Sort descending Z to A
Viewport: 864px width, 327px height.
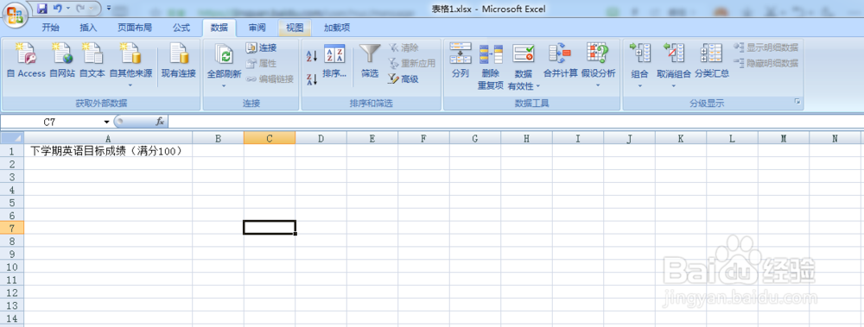point(312,79)
